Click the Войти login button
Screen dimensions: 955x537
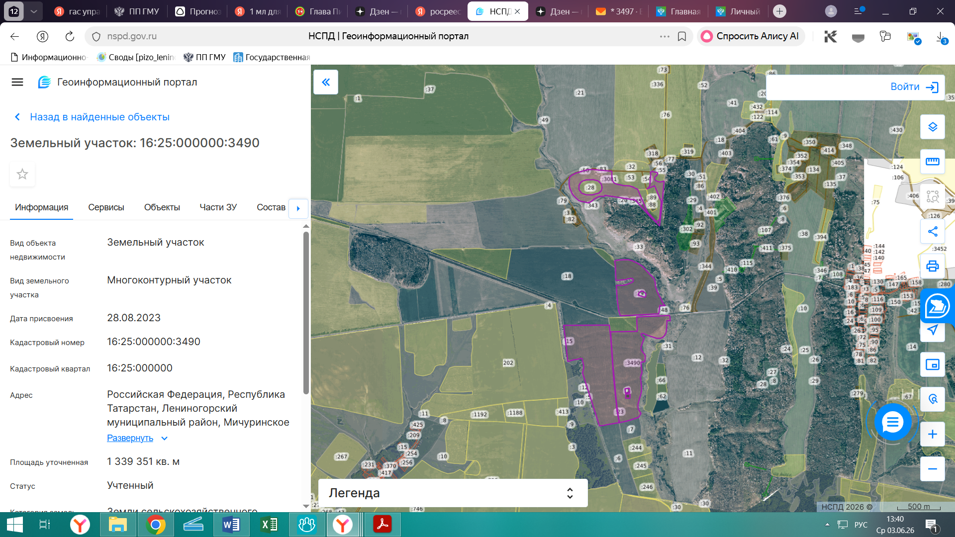coord(914,87)
